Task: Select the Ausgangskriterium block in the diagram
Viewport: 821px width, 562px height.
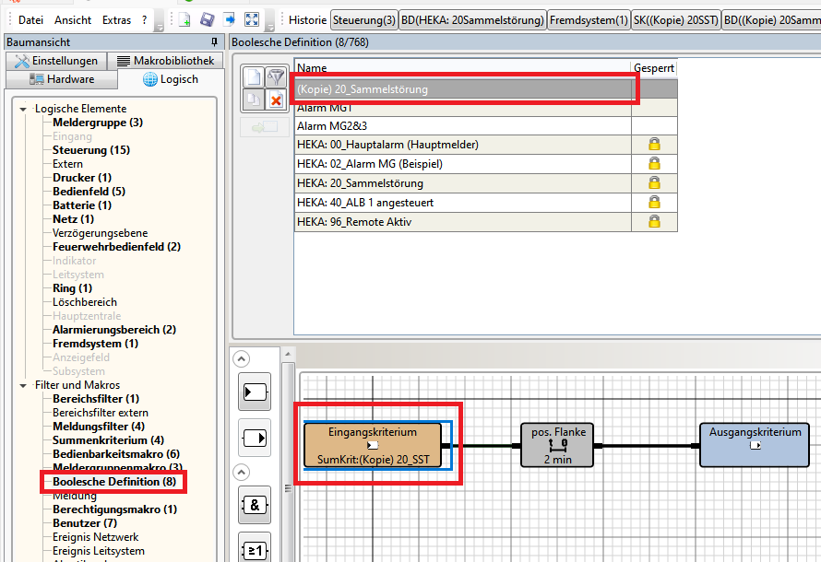Action: pyautogui.click(x=755, y=445)
